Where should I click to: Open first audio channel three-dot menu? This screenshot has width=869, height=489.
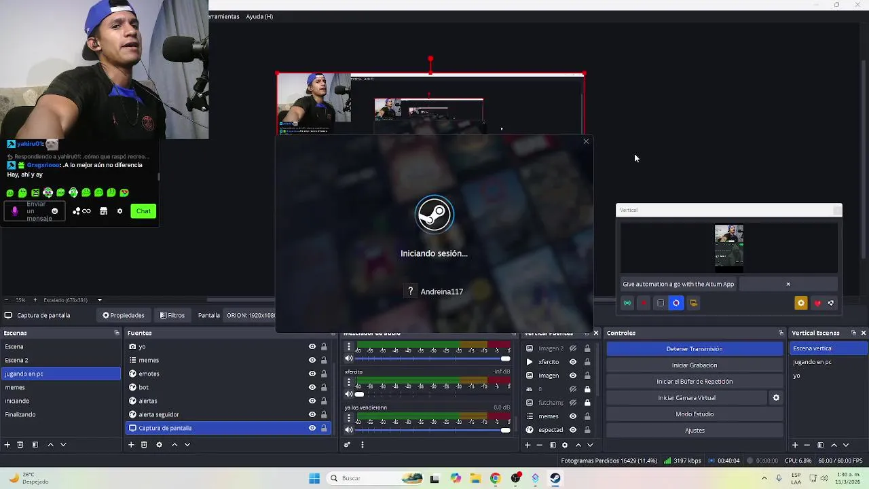pyautogui.click(x=349, y=347)
